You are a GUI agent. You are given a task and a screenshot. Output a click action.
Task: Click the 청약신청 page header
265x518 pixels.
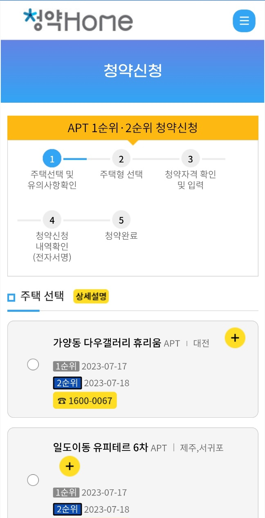(132, 70)
